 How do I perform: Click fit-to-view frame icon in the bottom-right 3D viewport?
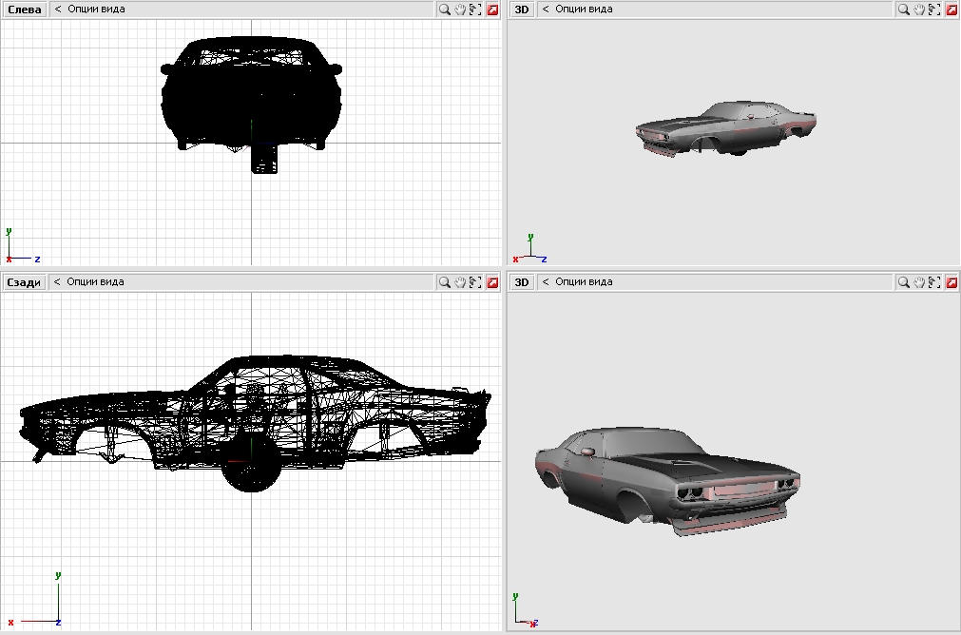[x=936, y=282]
